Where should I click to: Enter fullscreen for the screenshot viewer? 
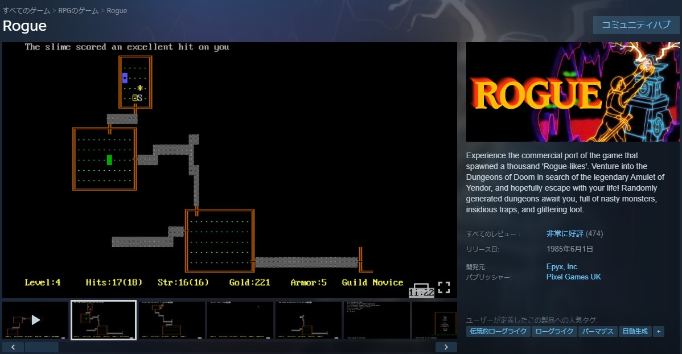coord(444,287)
